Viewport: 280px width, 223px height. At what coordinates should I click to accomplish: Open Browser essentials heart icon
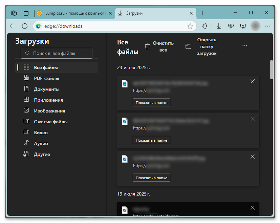coord(231,26)
